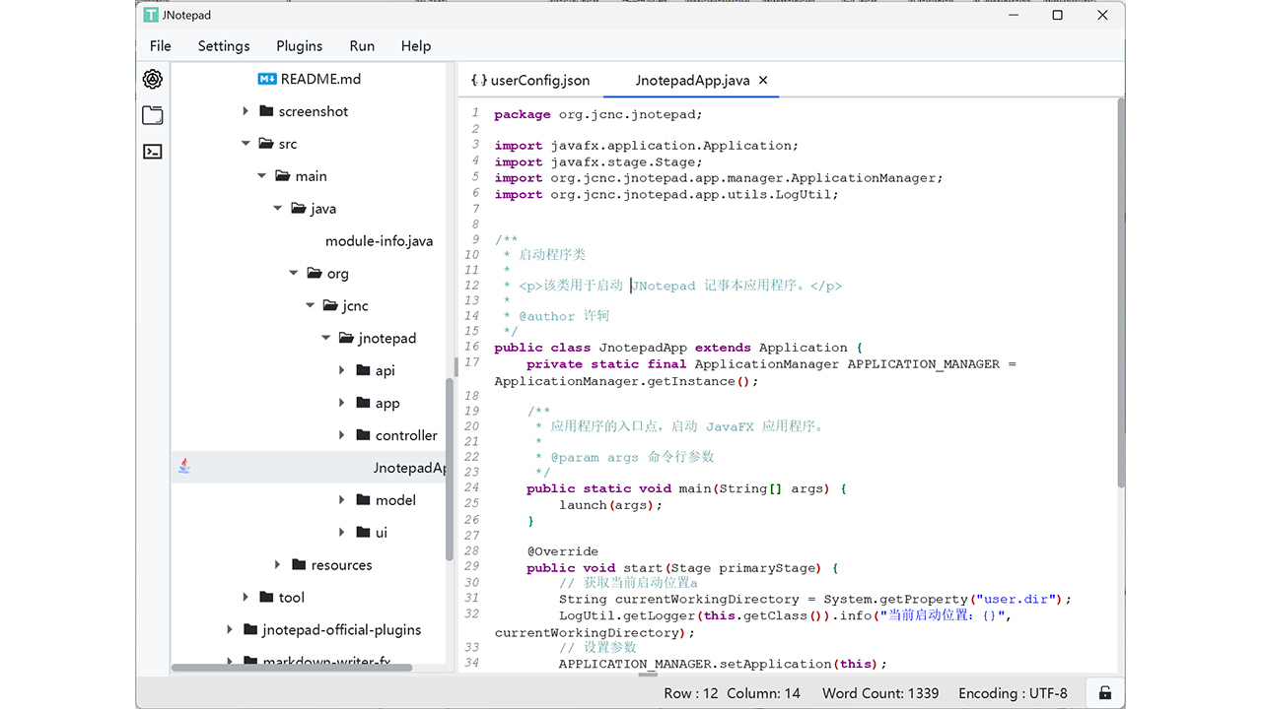This screenshot has height=709, width=1262.
Task: Click the Java icon next to JnotepadApp file
Action: pyautogui.click(x=184, y=467)
